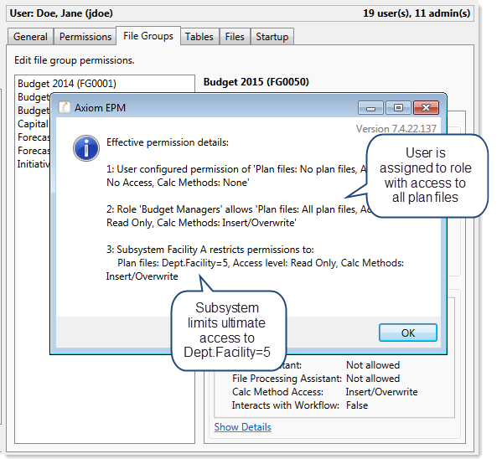Close the Axiom EPM dialog
This screenshot has height=459, width=502.
(x=426, y=108)
